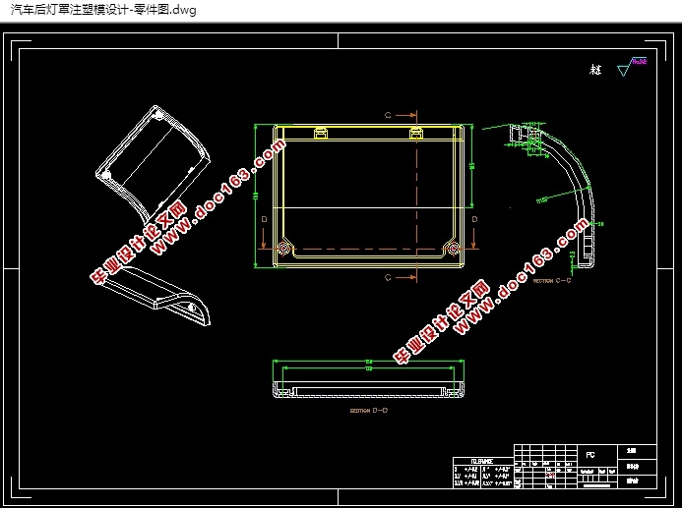Click the file title 汽车后灯罩注塑模设计-零件图.dwg
The height and width of the screenshot is (508, 682).
103,10
